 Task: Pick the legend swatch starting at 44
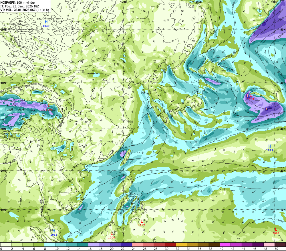tap(247, 244)
